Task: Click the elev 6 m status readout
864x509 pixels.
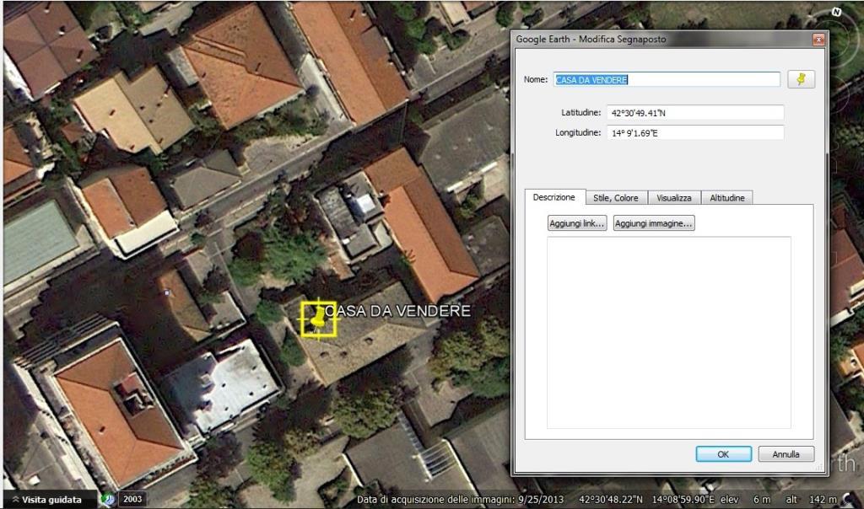Action: coord(746,500)
